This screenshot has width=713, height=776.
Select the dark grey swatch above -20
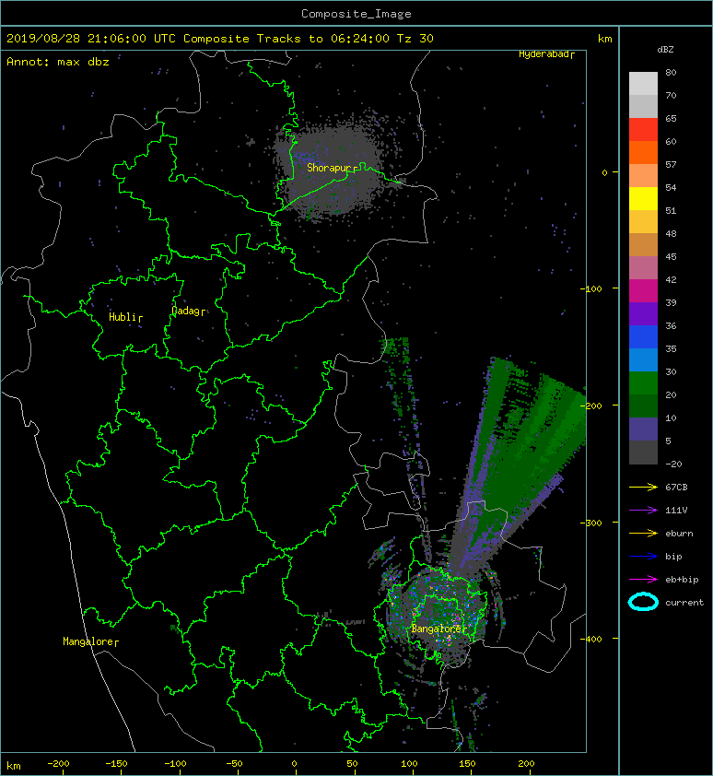(643, 452)
